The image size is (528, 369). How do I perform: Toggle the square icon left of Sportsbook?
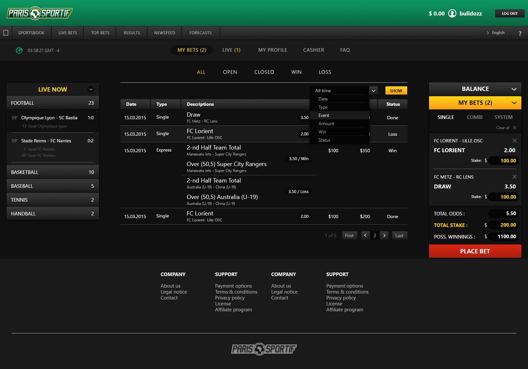pyautogui.click(x=6, y=33)
